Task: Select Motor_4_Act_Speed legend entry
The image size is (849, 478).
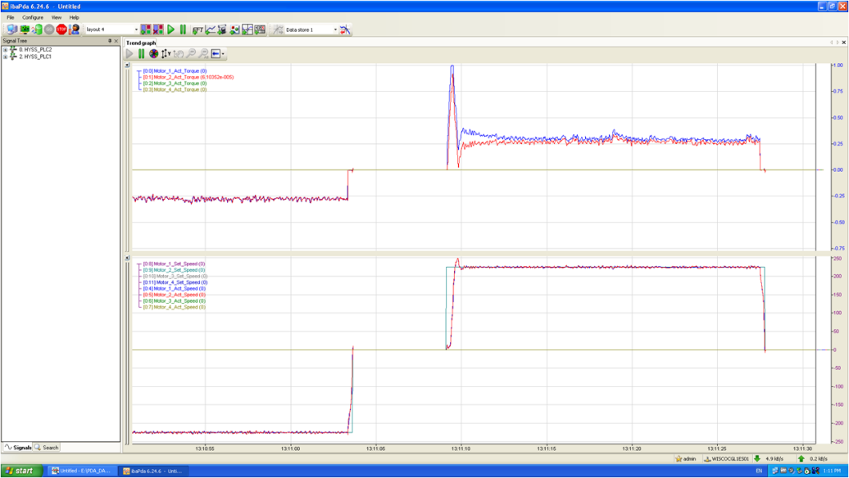Action: coord(175,307)
